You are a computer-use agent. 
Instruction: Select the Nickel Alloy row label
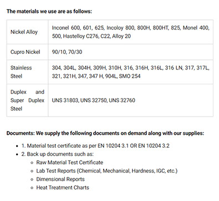pyautogui.click(x=24, y=32)
